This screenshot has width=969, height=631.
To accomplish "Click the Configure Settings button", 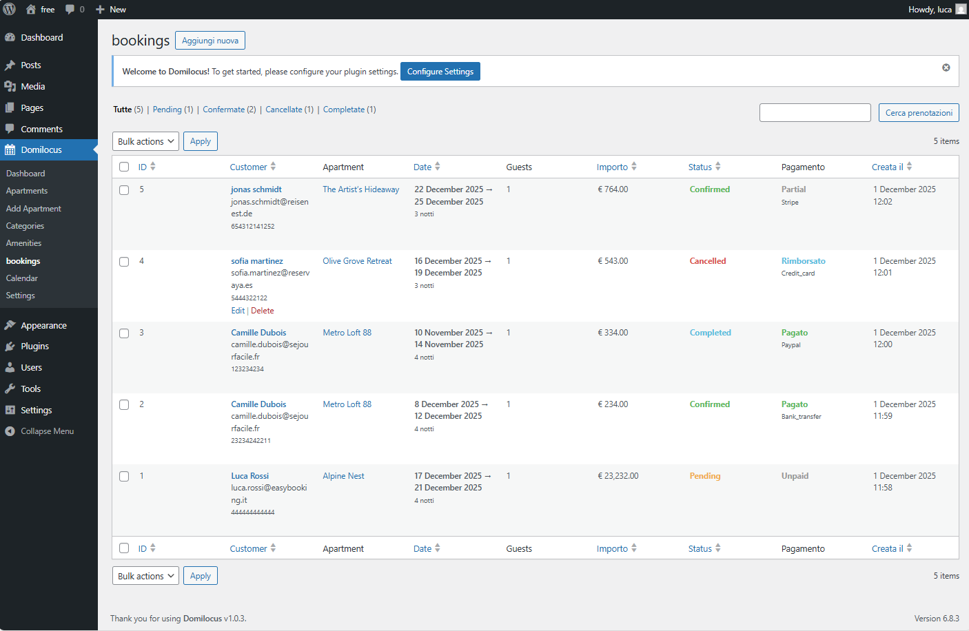I will click(440, 72).
